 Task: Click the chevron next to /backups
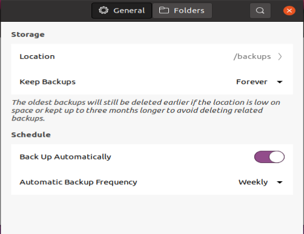pos(280,56)
